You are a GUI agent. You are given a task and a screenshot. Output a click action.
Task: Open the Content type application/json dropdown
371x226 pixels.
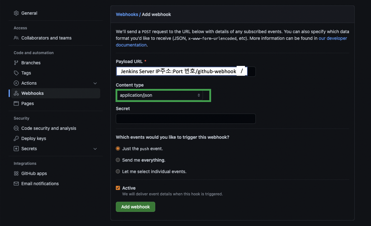pos(159,95)
